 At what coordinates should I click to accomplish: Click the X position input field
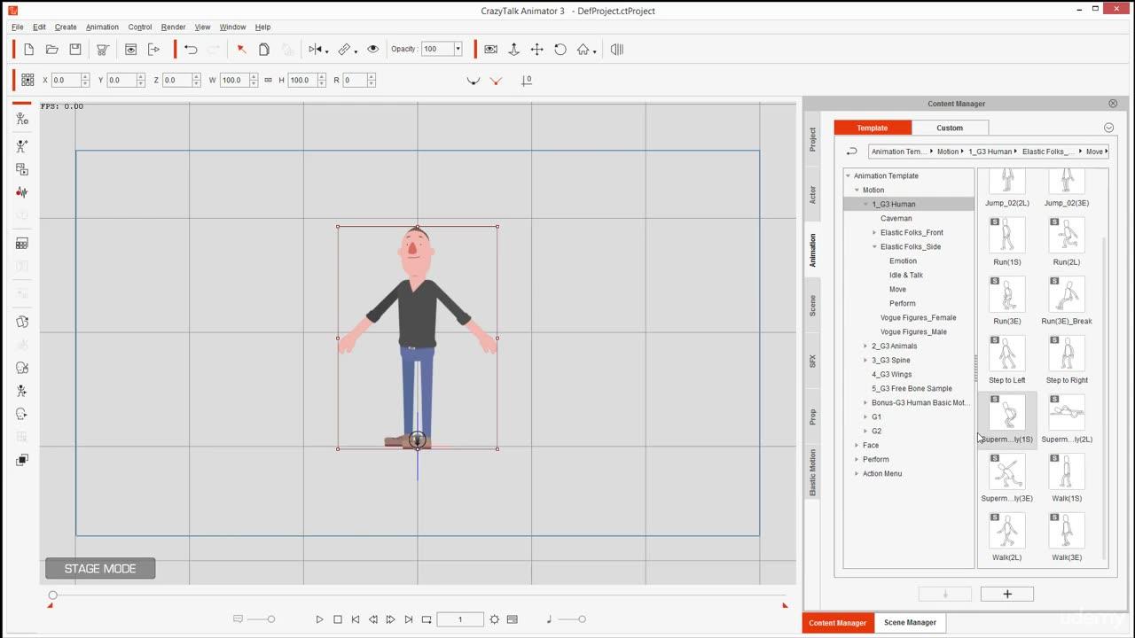(x=66, y=80)
